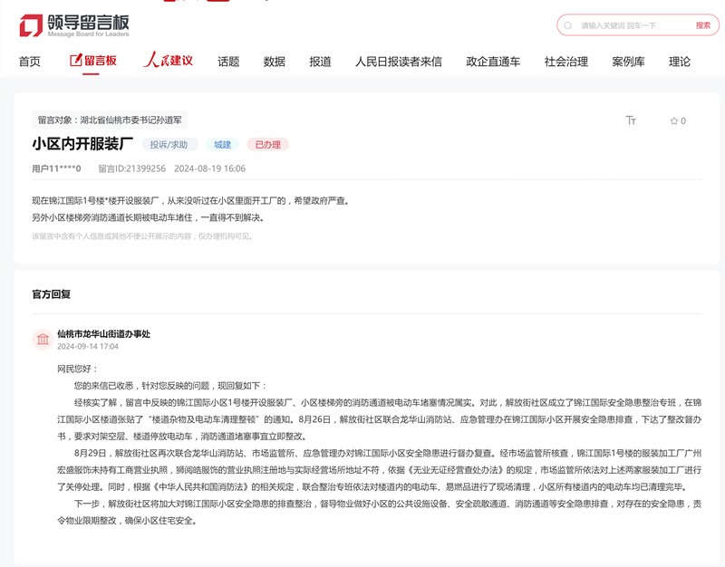The height and width of the screenshot is (567, 725).
Task: Open the 城建 topic link
Action: point(221,144)
